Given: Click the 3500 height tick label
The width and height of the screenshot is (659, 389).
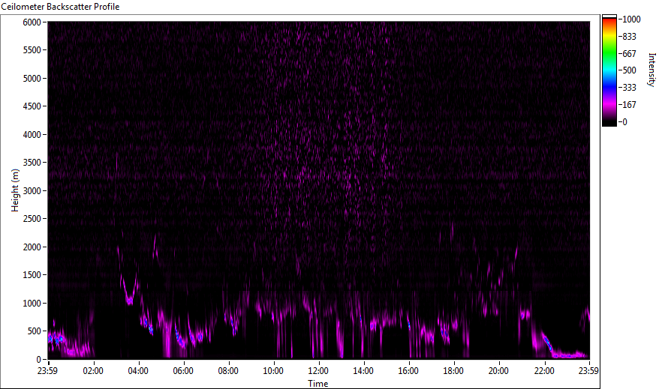Looking at the screenshot, I should [x=32, y=163].
